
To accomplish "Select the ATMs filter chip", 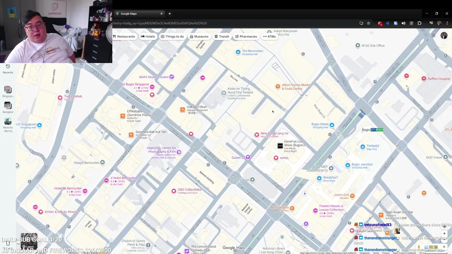I will pos(269,36).
